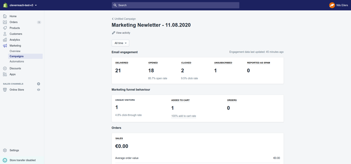The height and width of the screenshot is (164, 351).
Task: Click the Apps grid icon
Action: 5,75
